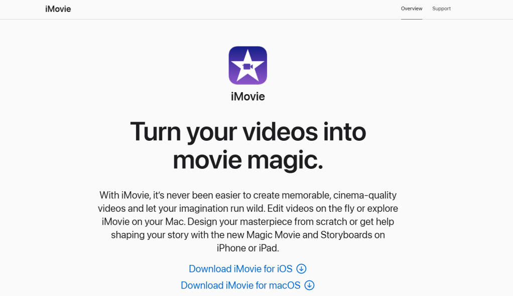Switch to the Support tab
Viewport: 513px width, 296px height.
[441, 9]
